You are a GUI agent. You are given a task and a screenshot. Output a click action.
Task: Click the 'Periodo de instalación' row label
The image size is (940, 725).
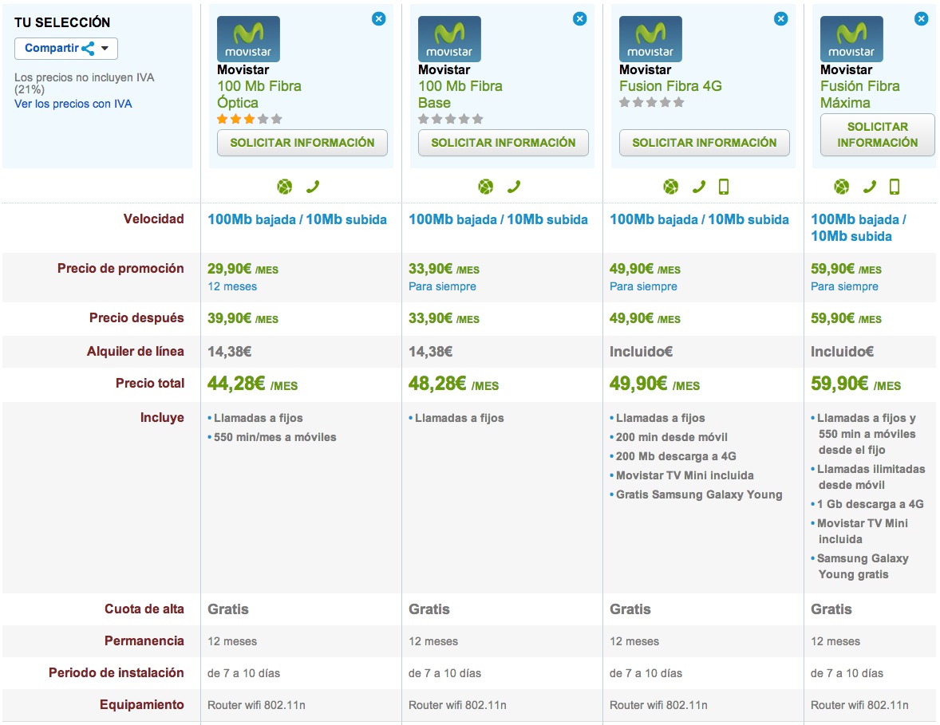click(117, 673)
